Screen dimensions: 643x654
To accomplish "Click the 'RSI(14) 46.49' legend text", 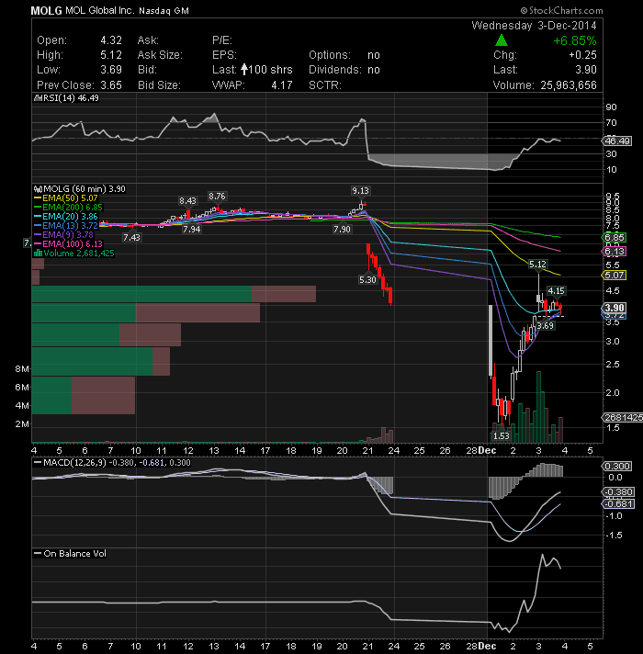I will pyautogui.click(x=71, y=98).
